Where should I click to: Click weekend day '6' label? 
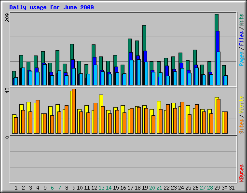[x=52, y=188]
